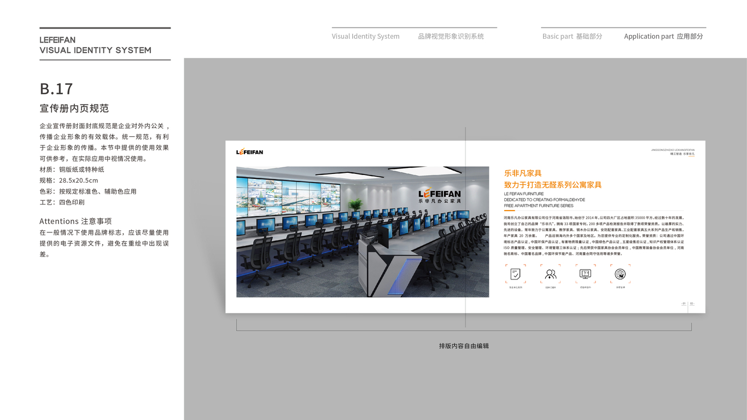Click the line 工艺：四色印刷
747x420 pixels.
(62, 202)
